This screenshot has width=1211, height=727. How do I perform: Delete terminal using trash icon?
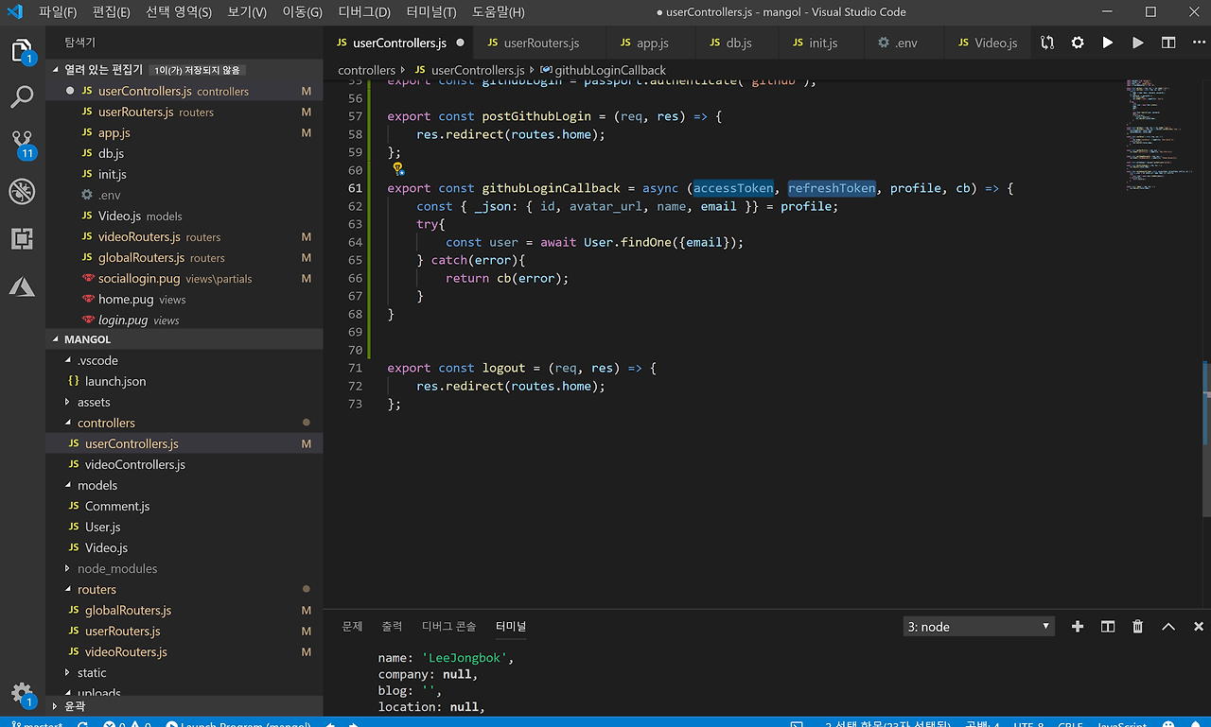(1138, 626)
